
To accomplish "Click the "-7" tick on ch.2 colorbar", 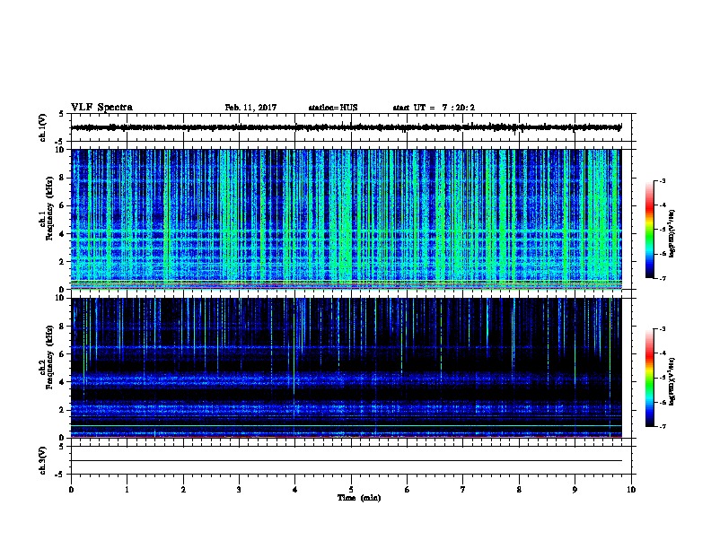I will 662,427.
